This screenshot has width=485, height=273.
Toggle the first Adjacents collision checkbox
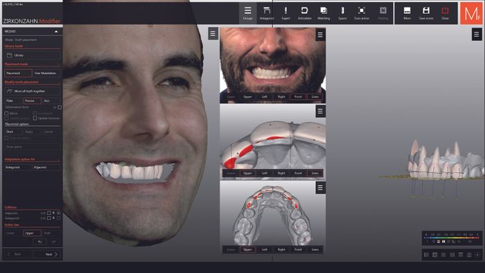(x=49, y=213)
